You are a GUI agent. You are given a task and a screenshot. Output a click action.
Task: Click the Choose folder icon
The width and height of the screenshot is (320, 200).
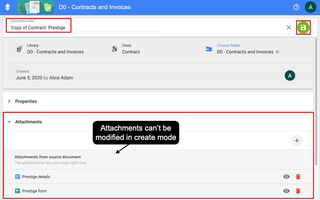pyautogui.click(x=209, y=49)
